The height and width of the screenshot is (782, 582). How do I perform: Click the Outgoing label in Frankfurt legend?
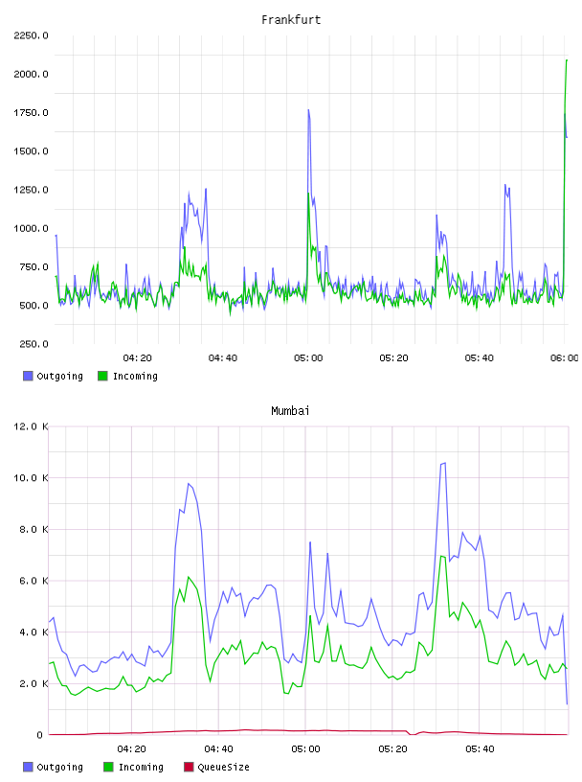click(59, 377)
